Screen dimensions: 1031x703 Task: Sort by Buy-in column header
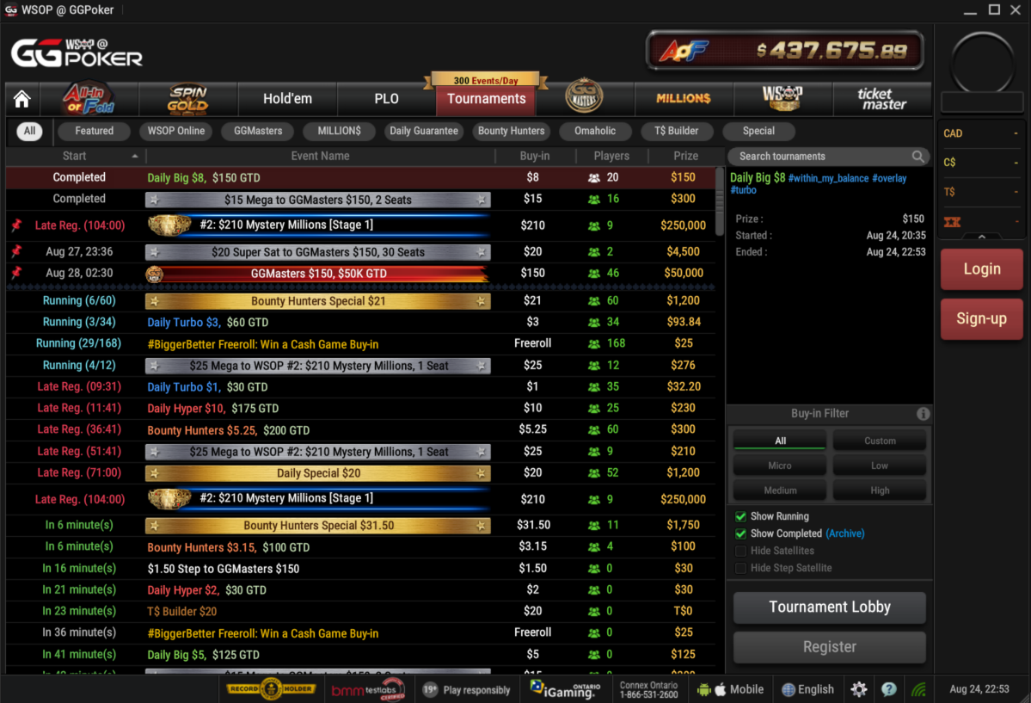(535, 156)
